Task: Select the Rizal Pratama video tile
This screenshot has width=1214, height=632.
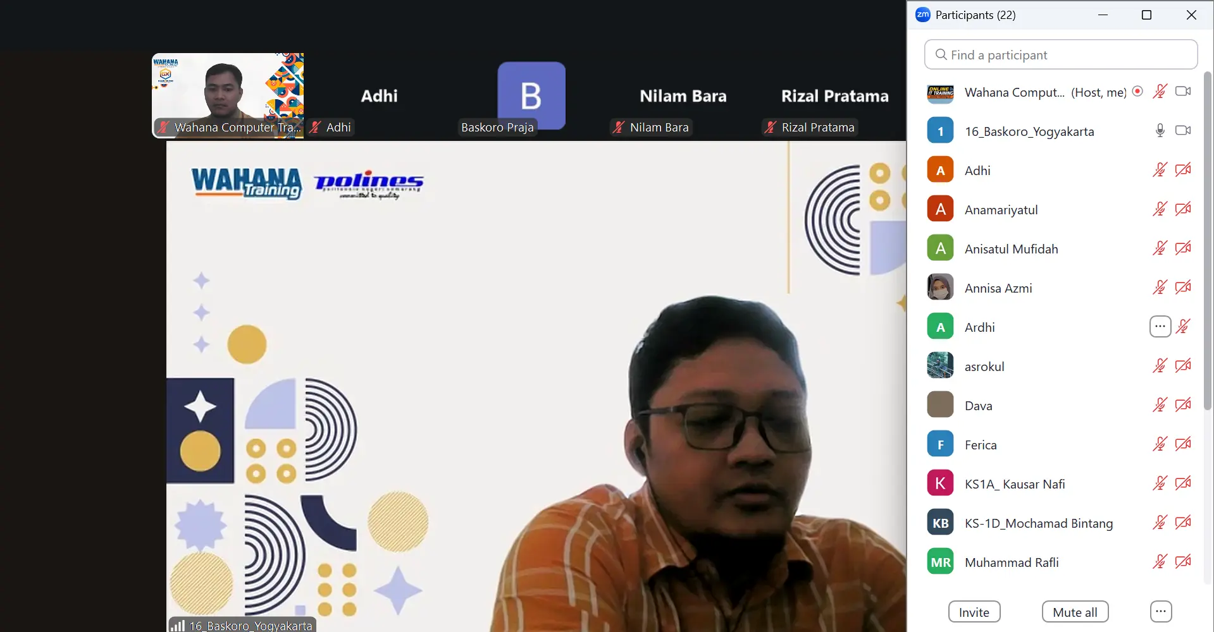Action: coord(834,95)
